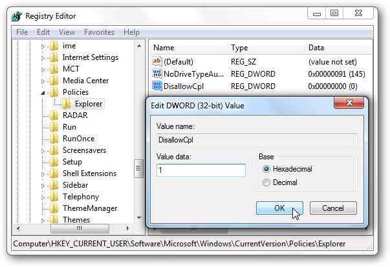Click the tree pane vertical scrollbar thumb
This screenshot has width=390, height=267.
point(139,168)
